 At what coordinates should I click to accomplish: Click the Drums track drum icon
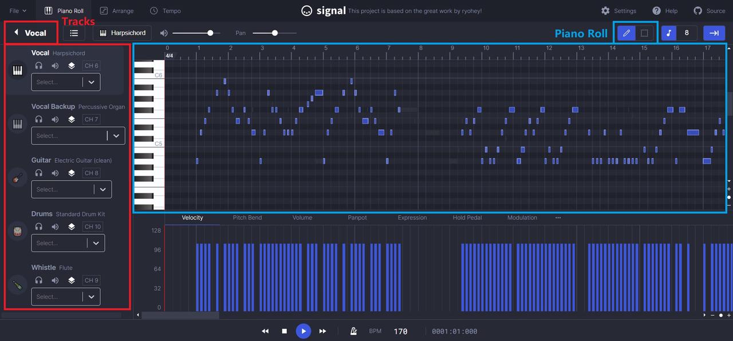coord(18,231)
